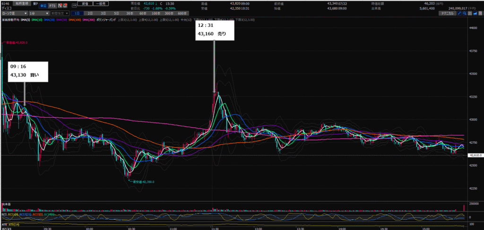The image size is (484, 230).
Task: Switch to the PTS market toggle
Action: 52,6
